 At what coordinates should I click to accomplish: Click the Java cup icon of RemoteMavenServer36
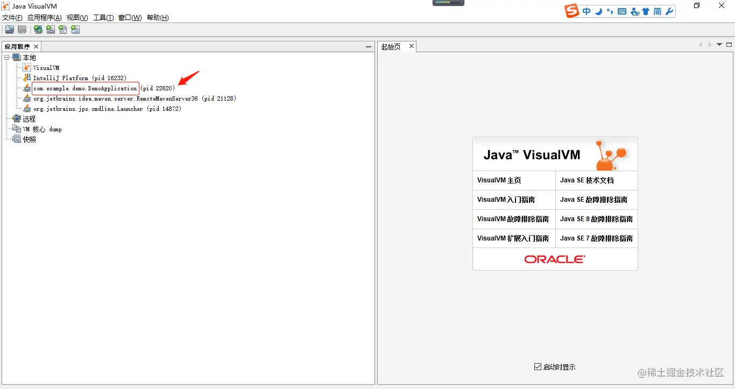coord(27,98)
